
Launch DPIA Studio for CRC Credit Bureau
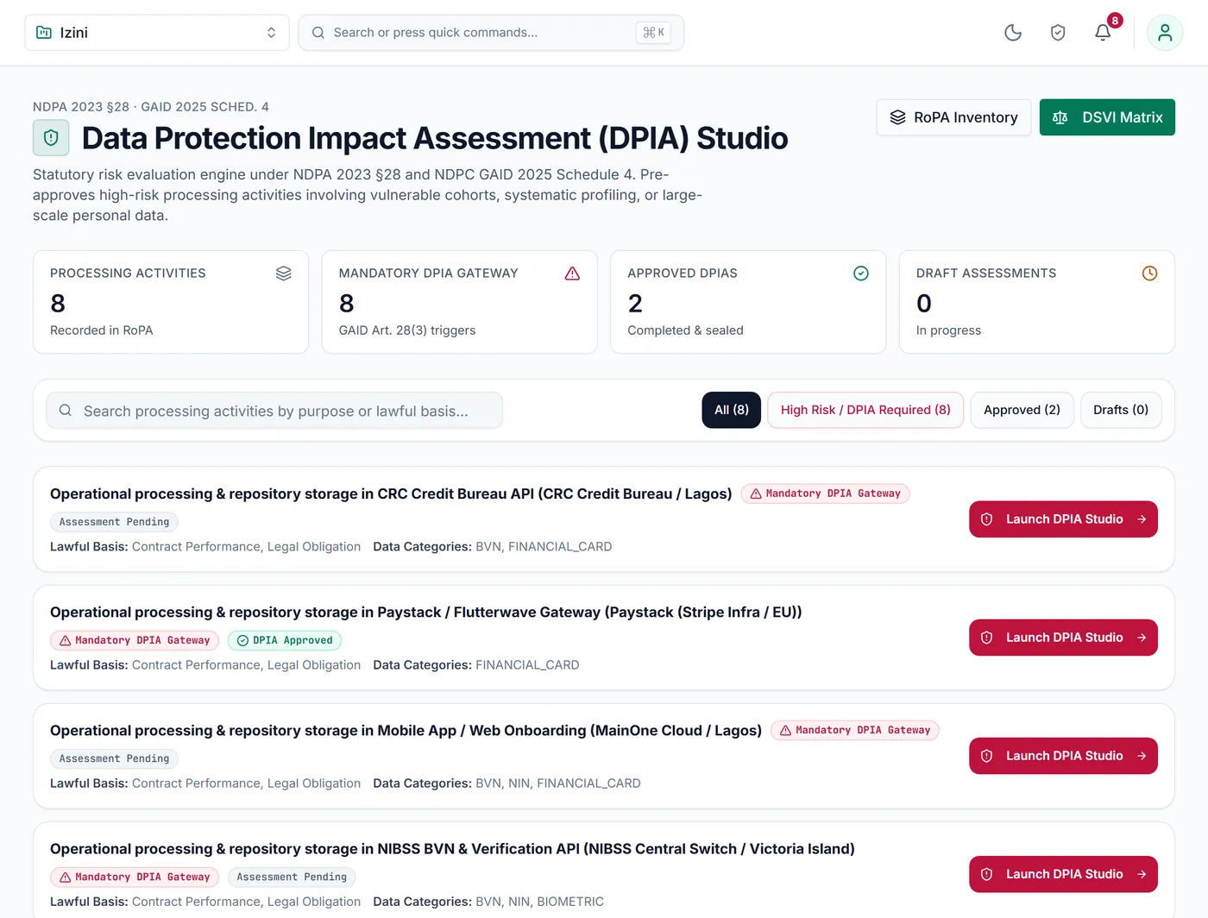(x=1063, y=519)
